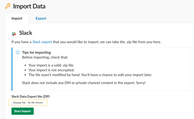
Task: Switch to the Export tab
Action: pyautogui.click(x=41, y=18)
